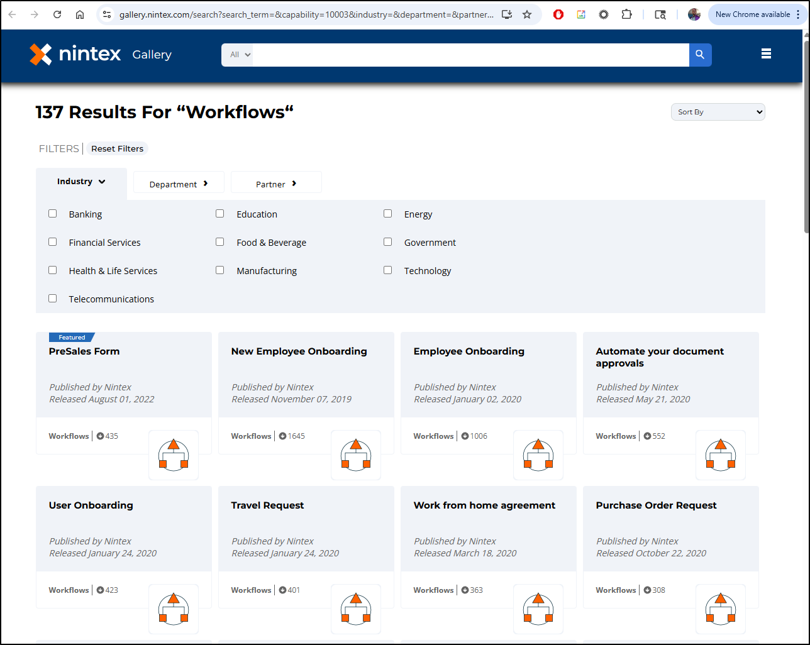Click workflow icon on Employee Onboarding card
The height and width of the screenshot is (645, 810).
click(538, 455)
